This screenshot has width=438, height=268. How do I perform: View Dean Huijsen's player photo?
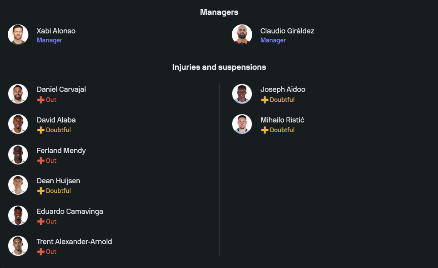(18, 185)
